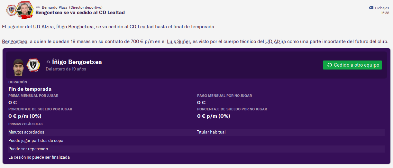Click the person icon beside Íñigo Bengoetxea's name
Image resolution: width=393 pixels, height=168 pixels.
click(x=48, y=62)
